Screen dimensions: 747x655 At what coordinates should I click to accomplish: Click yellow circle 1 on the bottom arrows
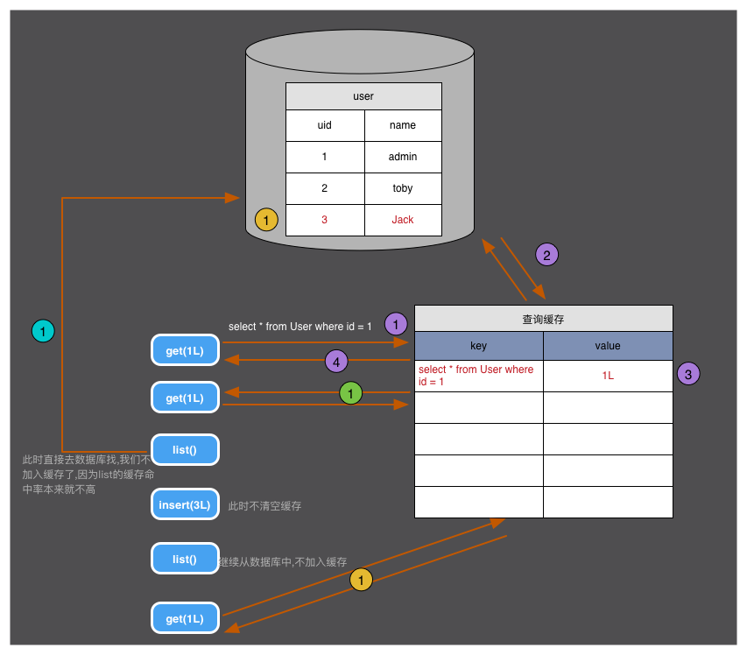pos(361,579)
